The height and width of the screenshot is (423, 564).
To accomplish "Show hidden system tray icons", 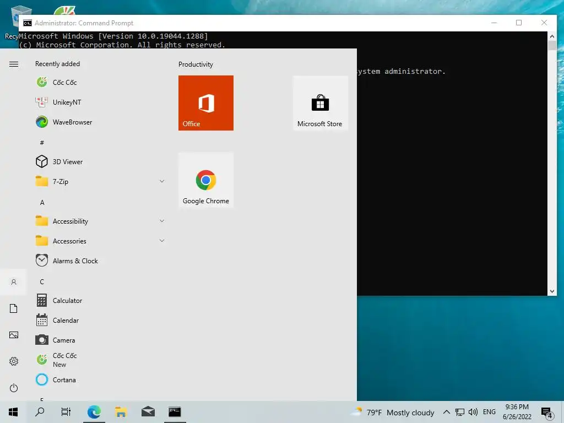I will (446, 412).
